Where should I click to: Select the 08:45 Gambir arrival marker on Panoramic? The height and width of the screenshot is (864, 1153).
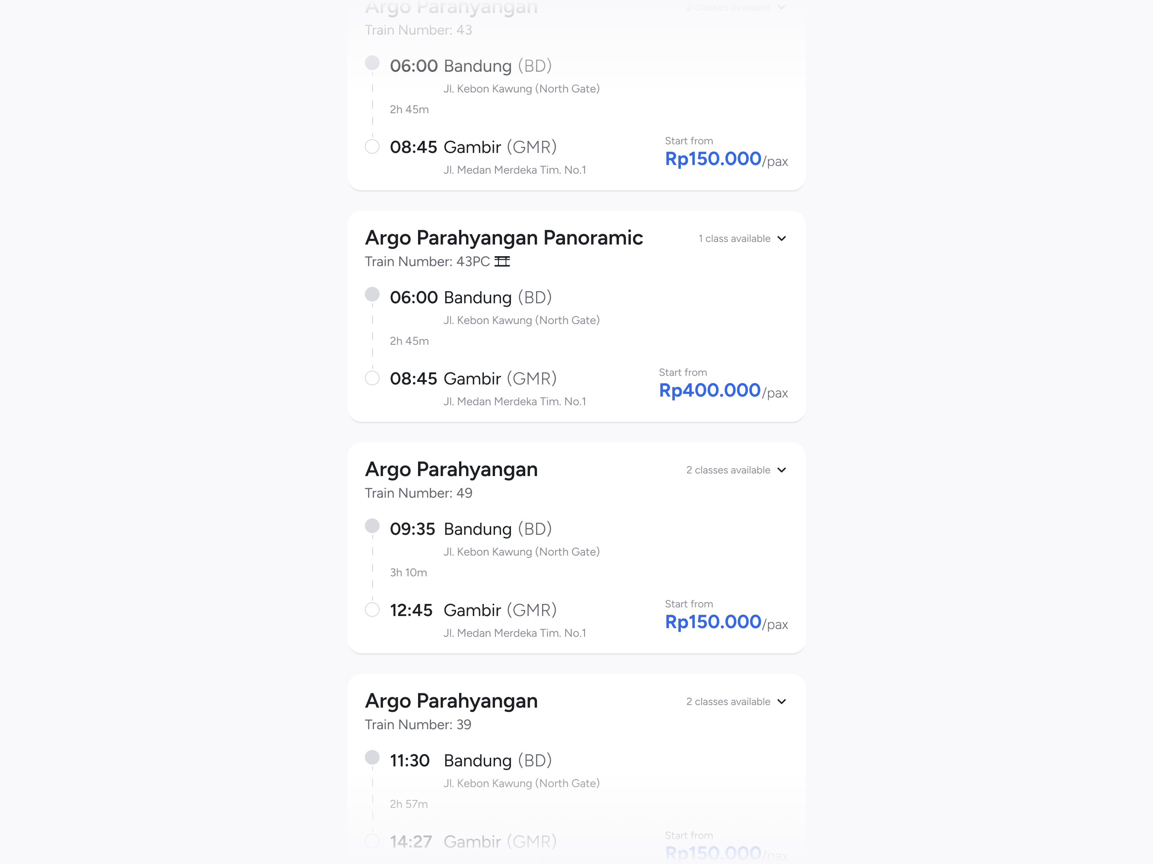372,378
